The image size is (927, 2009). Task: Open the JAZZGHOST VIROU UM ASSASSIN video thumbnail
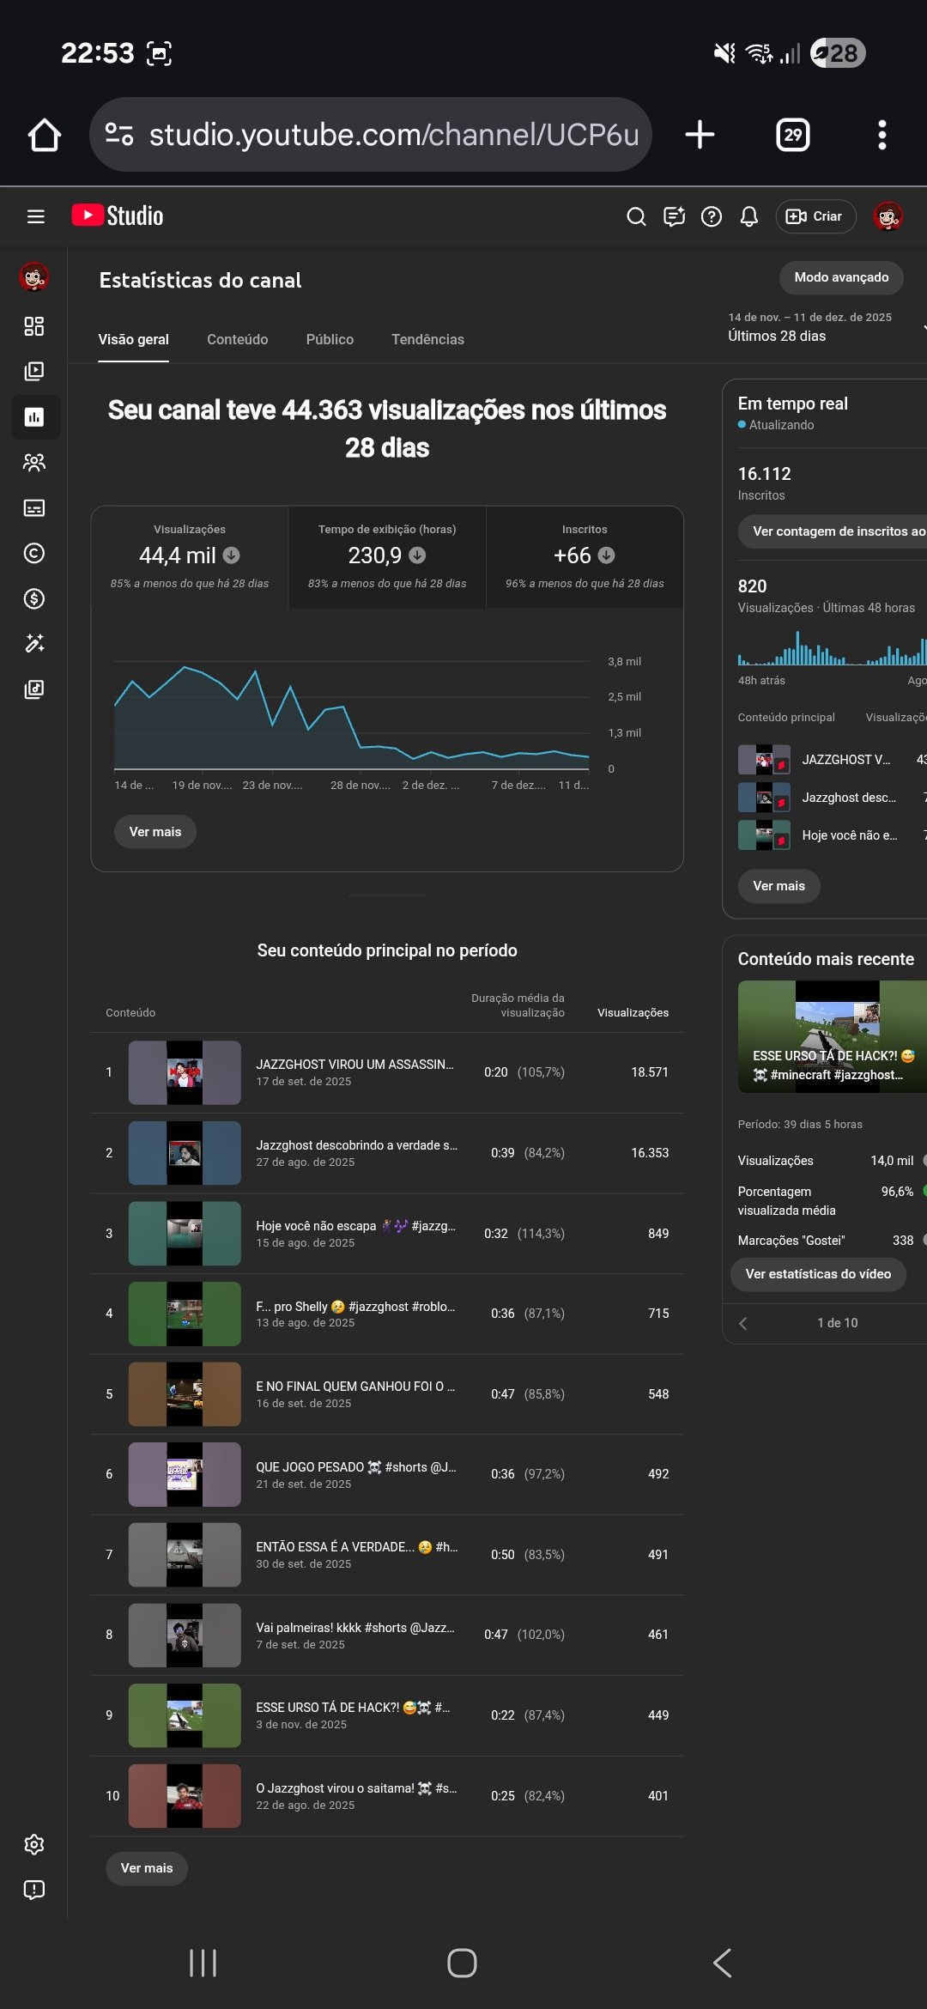pyautogui.click(x=185, y=1072)
